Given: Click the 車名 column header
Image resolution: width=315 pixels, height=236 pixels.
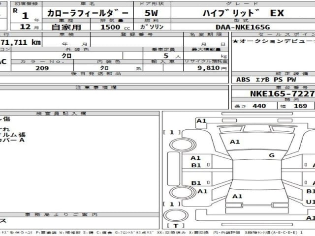Looking at the screenshot, I should pos(88,3).
